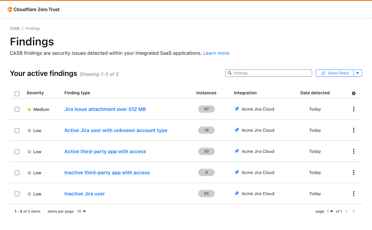Click Jira icon in Inactive third-party app row
Image resolution: width=372 pixels, height=230 pixels.
click(237, 172)
